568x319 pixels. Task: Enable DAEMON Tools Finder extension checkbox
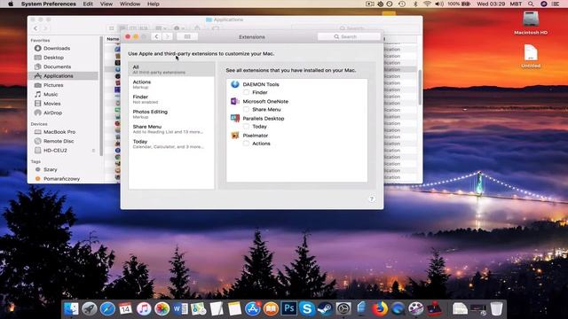click(247, 92)
